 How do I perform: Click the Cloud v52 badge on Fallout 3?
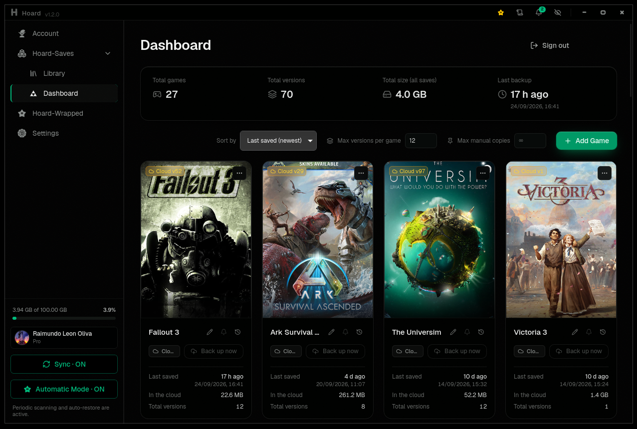tap(165, 171)
